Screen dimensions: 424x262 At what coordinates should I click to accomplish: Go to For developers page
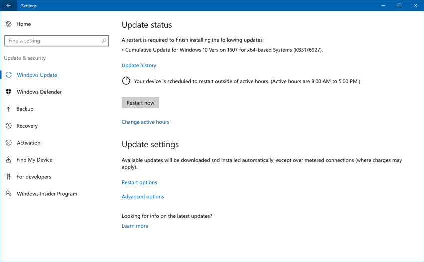click(x=34, y=177)
